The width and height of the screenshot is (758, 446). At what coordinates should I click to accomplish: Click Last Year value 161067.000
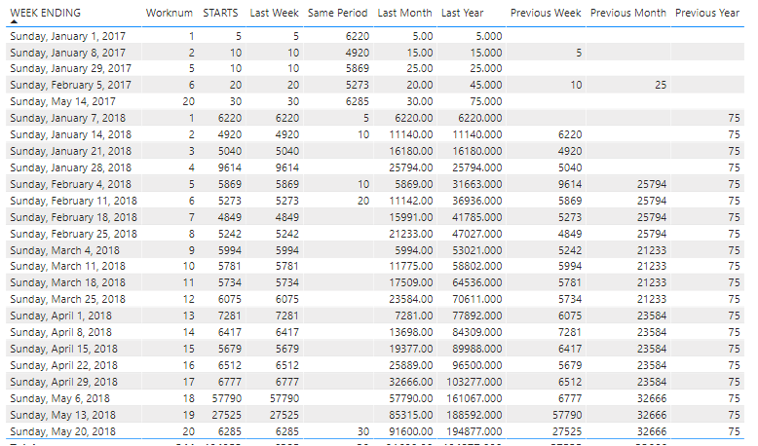click(x=474, y=398)
